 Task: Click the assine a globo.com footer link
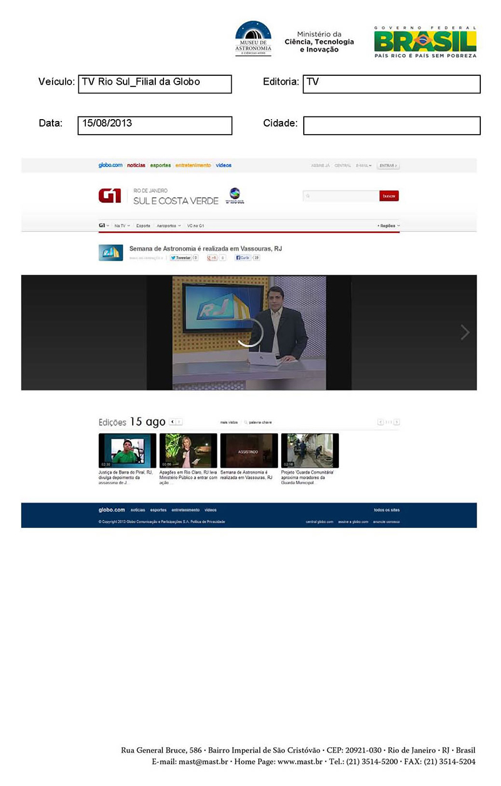click(353, 521)
